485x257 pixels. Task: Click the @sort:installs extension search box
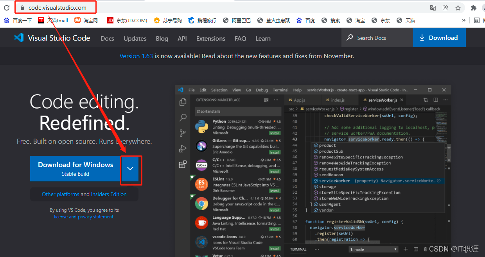pos(238,112)
